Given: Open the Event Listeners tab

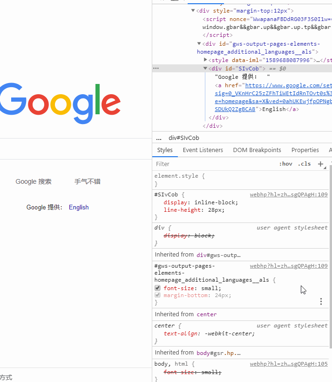Looking at the screenshot, I should 203,150.
